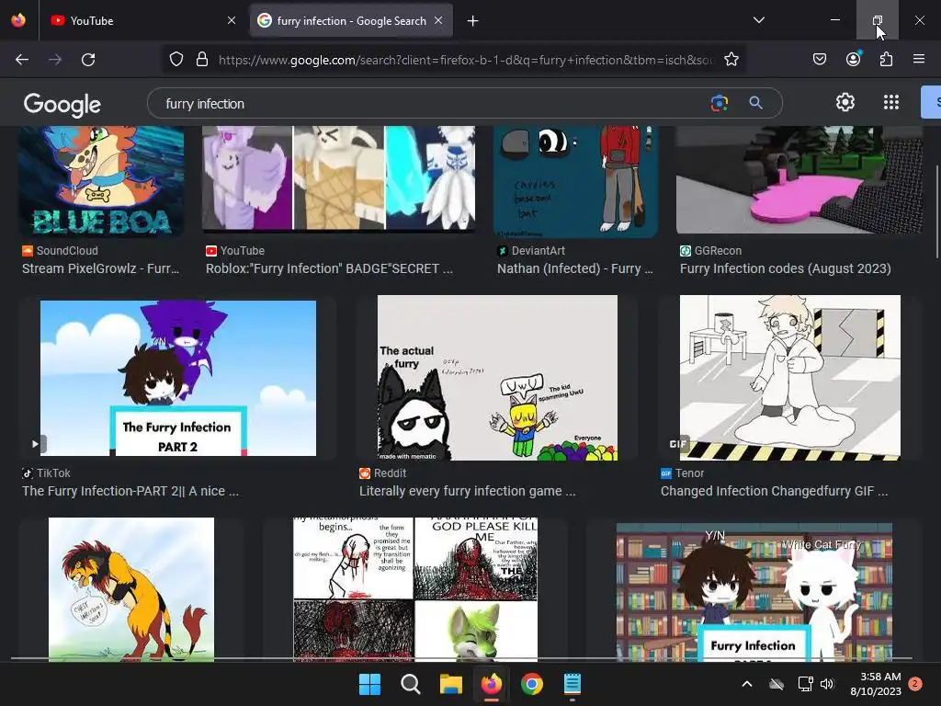Follow 'Literally every furry infection game' link
Viewport: 941px width, 706px height.
coord(468,491)
